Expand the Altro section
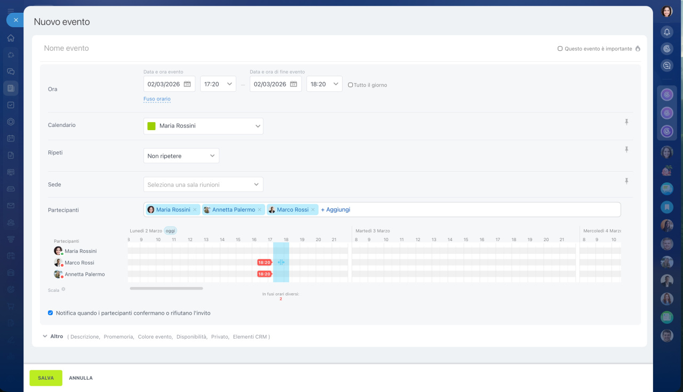The height and width of the screenshot is (392, 683). 52,337
